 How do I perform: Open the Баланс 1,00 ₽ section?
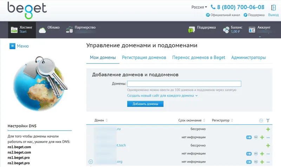pyautogui.click(x=233, y=30)
